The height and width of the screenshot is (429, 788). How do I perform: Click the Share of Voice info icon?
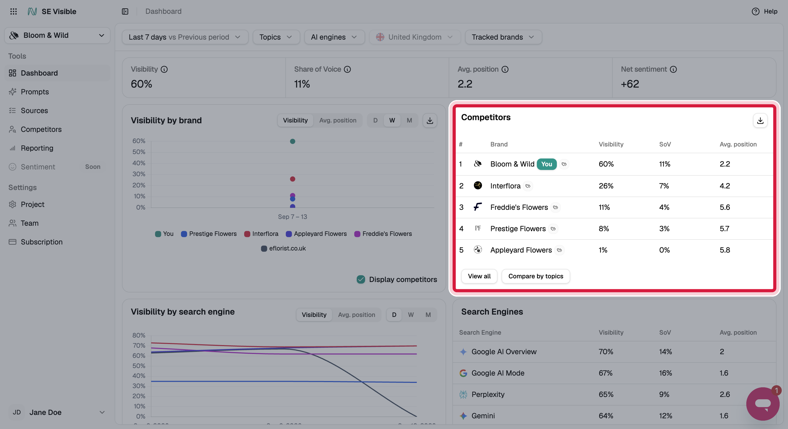tap(347, 70)
